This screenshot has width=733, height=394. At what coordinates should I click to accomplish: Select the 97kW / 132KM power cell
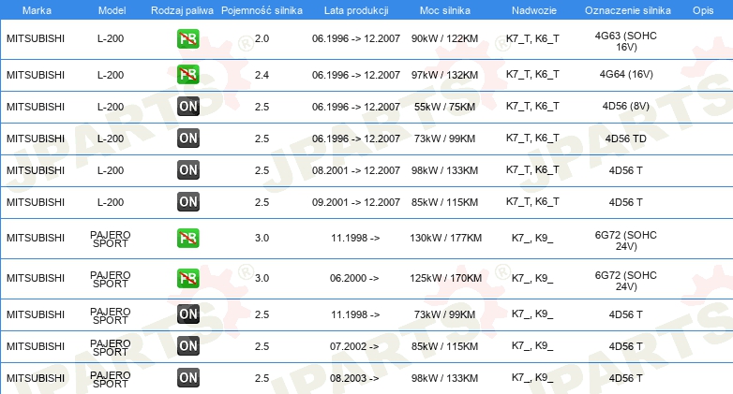pos(444,75)
